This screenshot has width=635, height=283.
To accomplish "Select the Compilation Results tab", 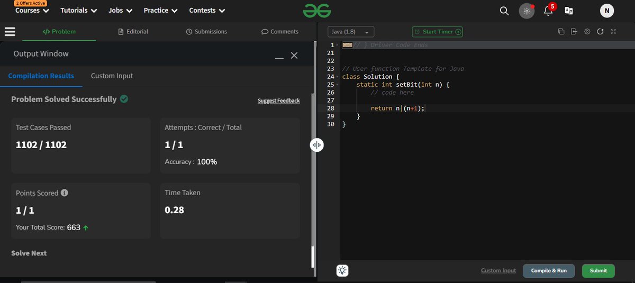I will (41, 76).
